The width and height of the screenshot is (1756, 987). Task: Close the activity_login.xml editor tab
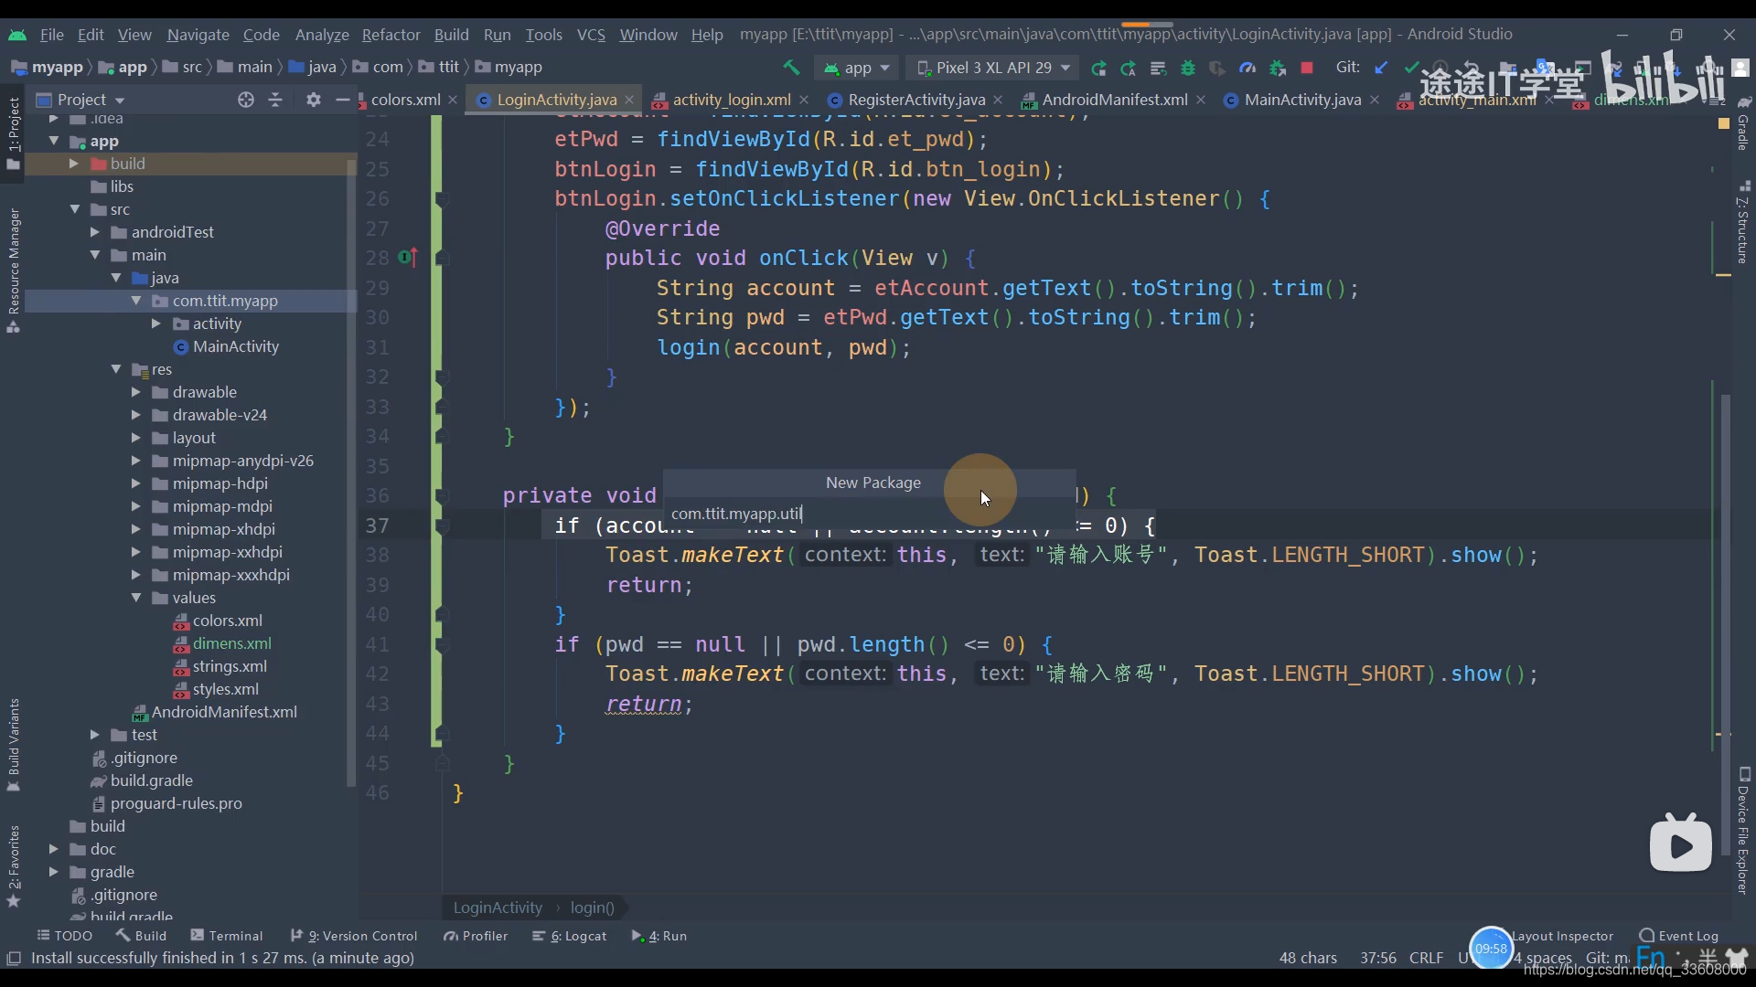(x=804, y=100)
